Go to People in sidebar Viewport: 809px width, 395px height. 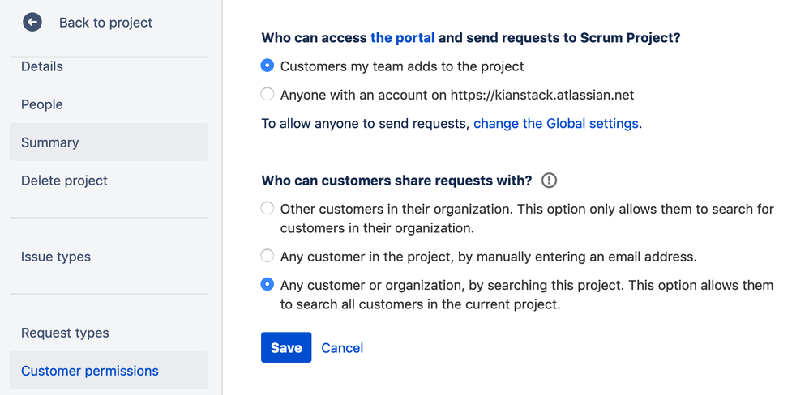point(42,104)
